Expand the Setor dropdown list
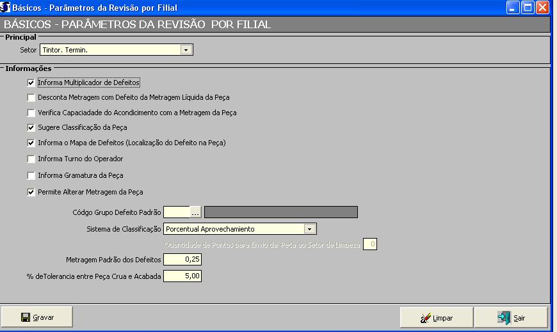557x332 pixels. coord(186,49)
